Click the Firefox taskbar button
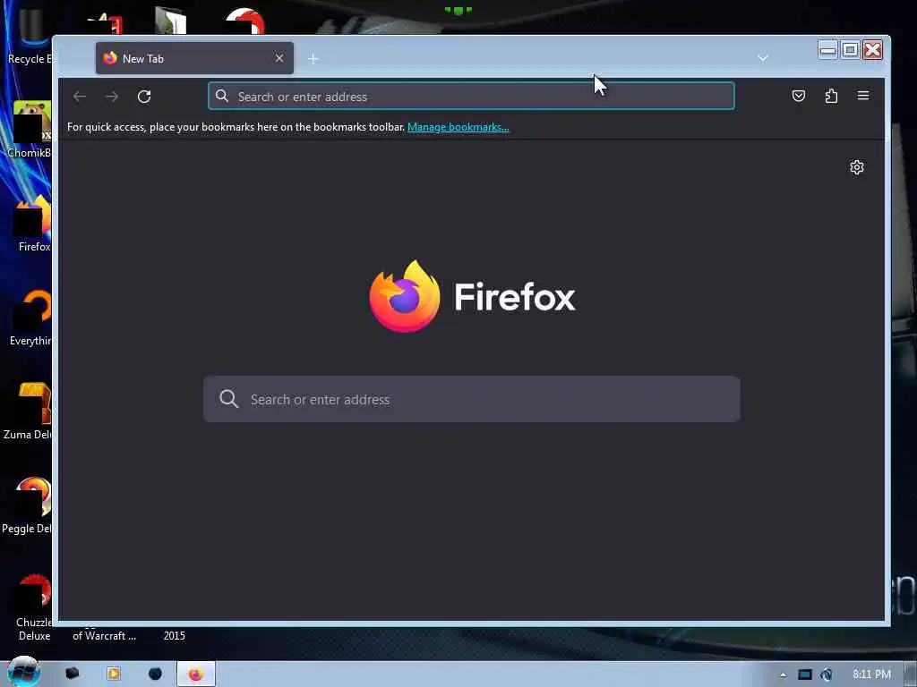 coord(196,674)
